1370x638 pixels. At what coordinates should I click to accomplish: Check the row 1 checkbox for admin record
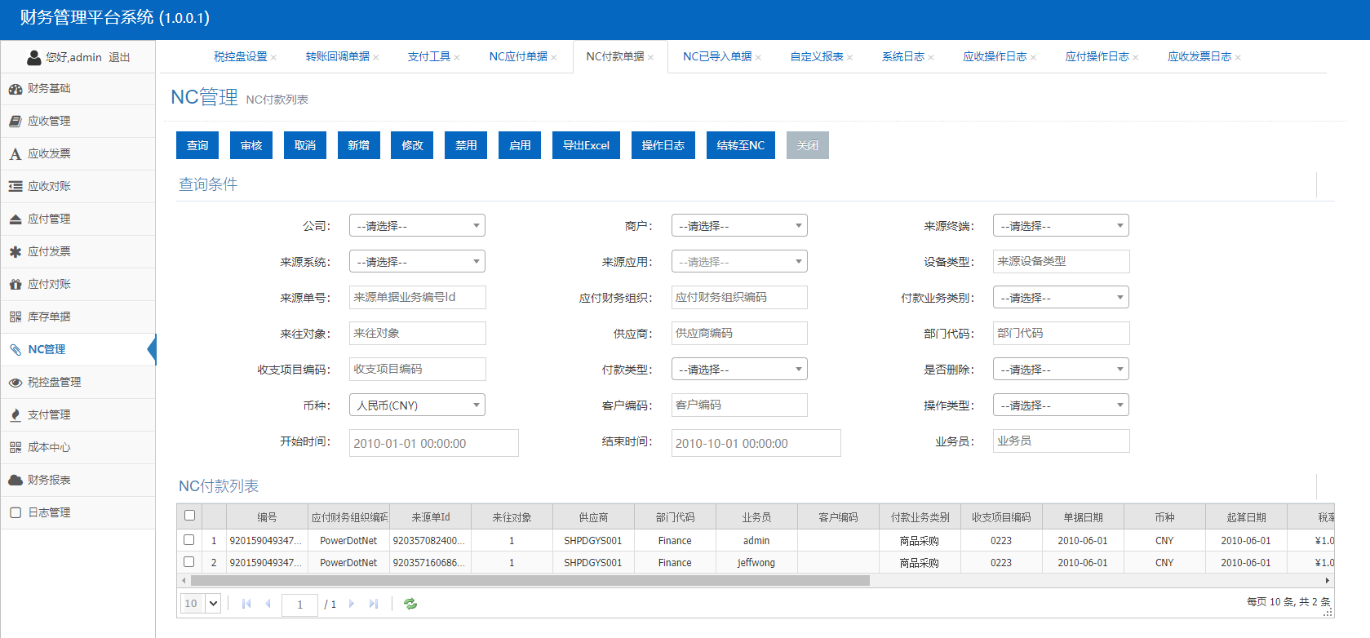pos(189,540)
